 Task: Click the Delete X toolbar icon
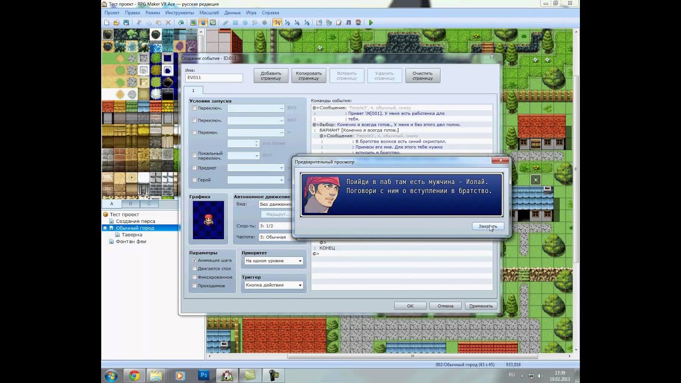coord(168,23)
